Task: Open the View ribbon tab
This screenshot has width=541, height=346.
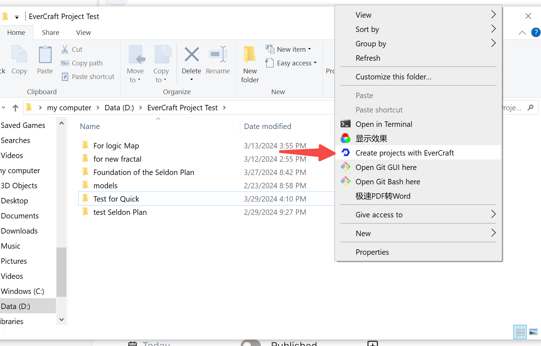Action: (x=83, y=33)
